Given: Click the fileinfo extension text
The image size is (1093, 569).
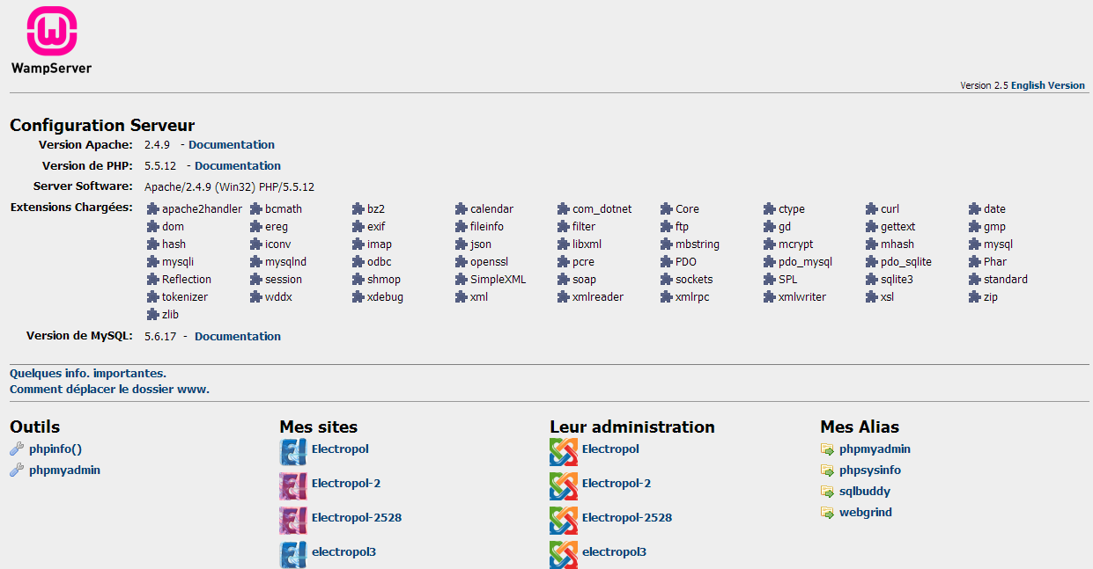Looking at the screenshot, I should (x=487, y=227).
